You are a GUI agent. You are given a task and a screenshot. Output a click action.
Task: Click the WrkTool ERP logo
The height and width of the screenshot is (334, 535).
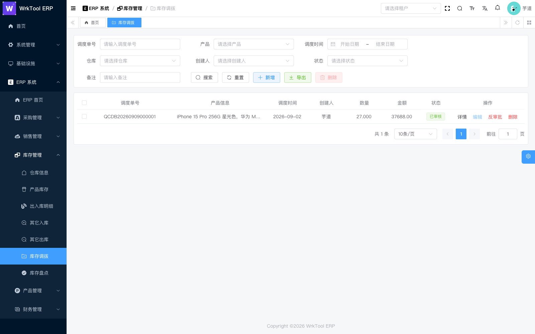pos(9,8)
